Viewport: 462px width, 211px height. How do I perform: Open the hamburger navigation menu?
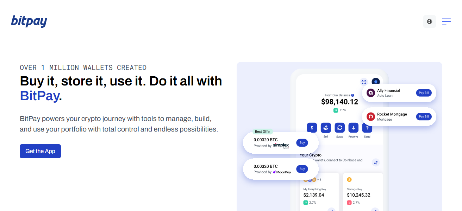[446, 21]
